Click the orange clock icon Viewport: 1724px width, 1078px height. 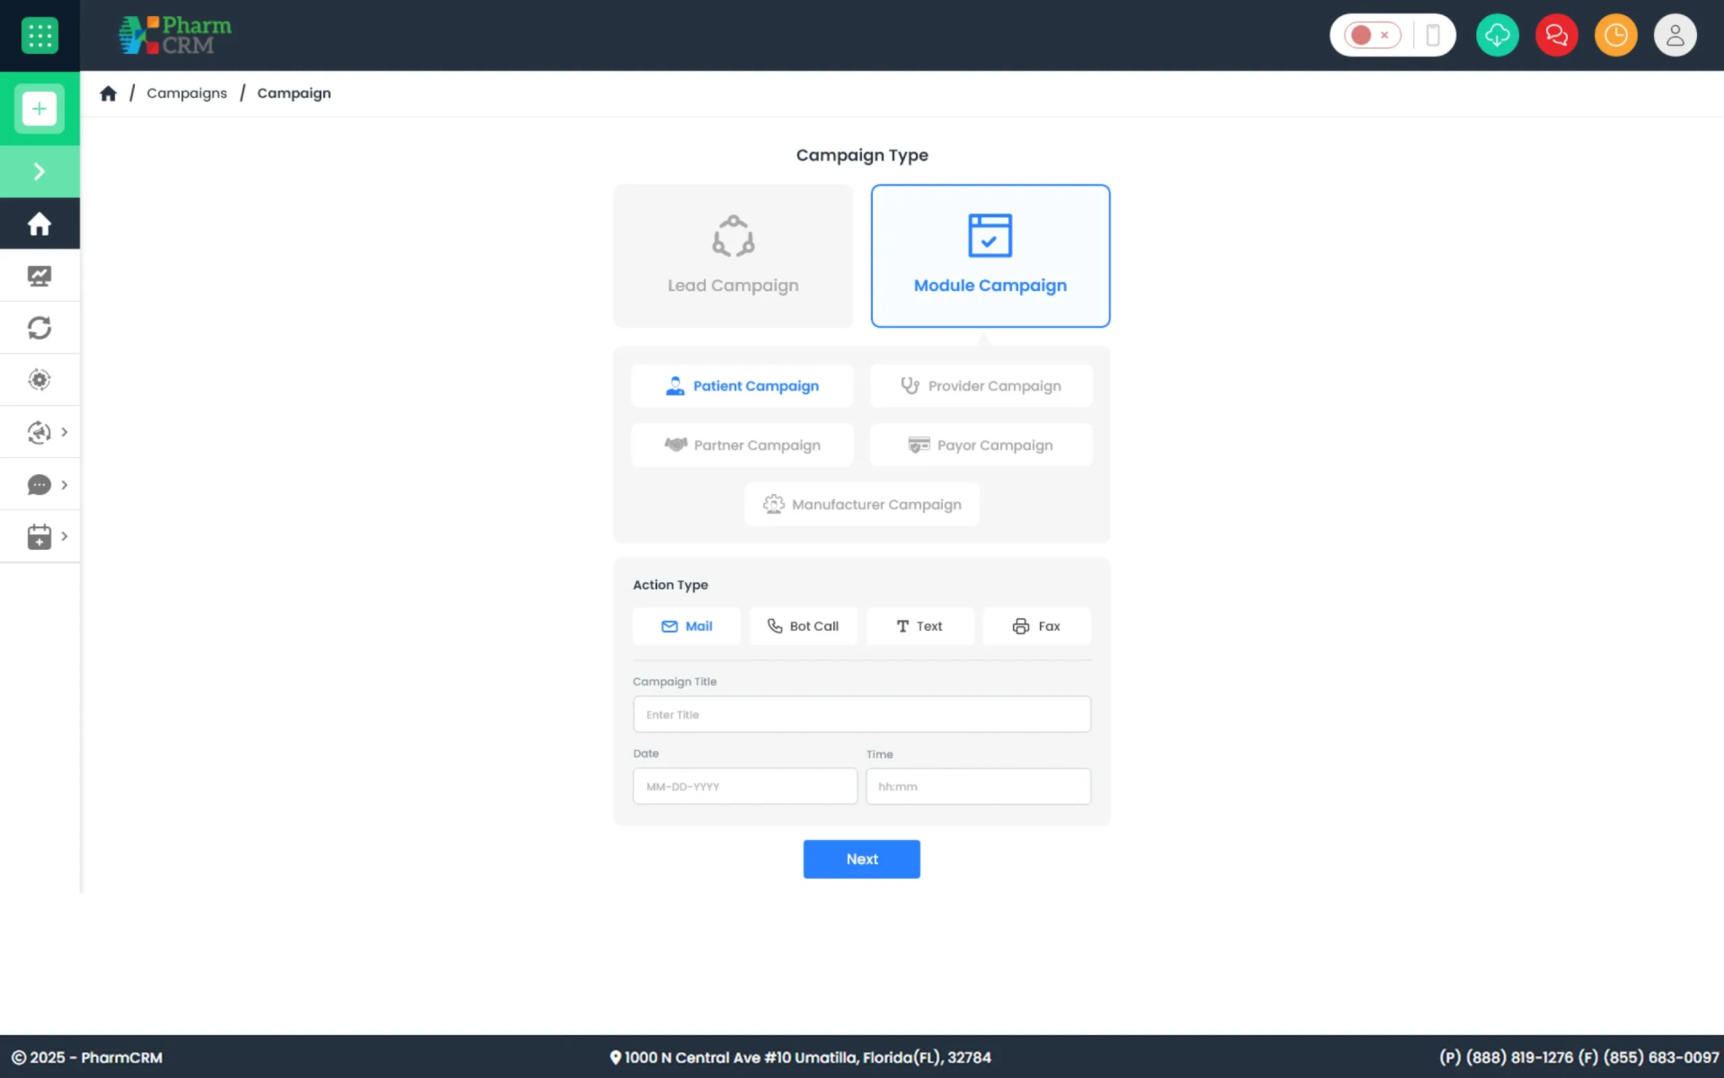(x=1616, y=35)
